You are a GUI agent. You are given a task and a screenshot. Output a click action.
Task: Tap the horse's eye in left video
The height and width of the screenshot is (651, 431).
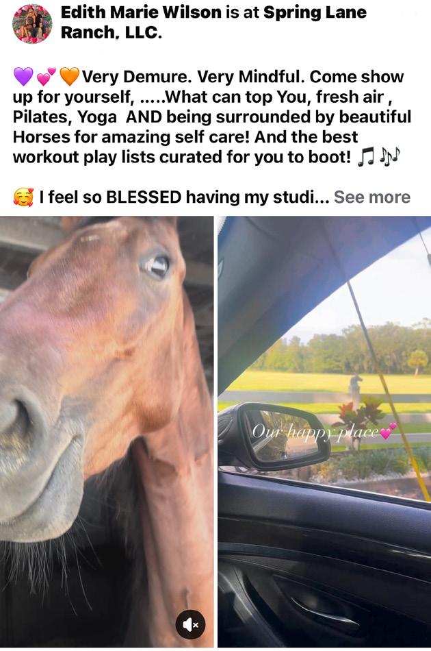coord(156,266)
